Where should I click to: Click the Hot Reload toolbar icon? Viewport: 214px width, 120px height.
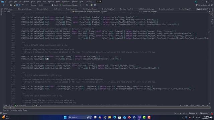point(87,5)
